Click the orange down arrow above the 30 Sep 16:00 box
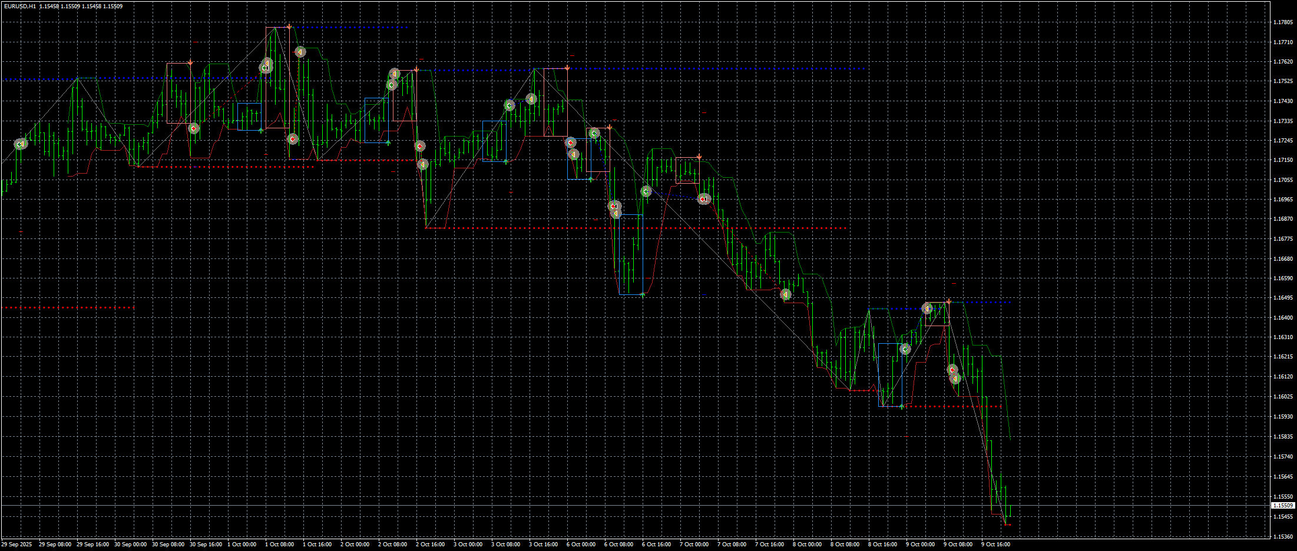This screenshot has height=551, width=1297. tap(190, 62)
